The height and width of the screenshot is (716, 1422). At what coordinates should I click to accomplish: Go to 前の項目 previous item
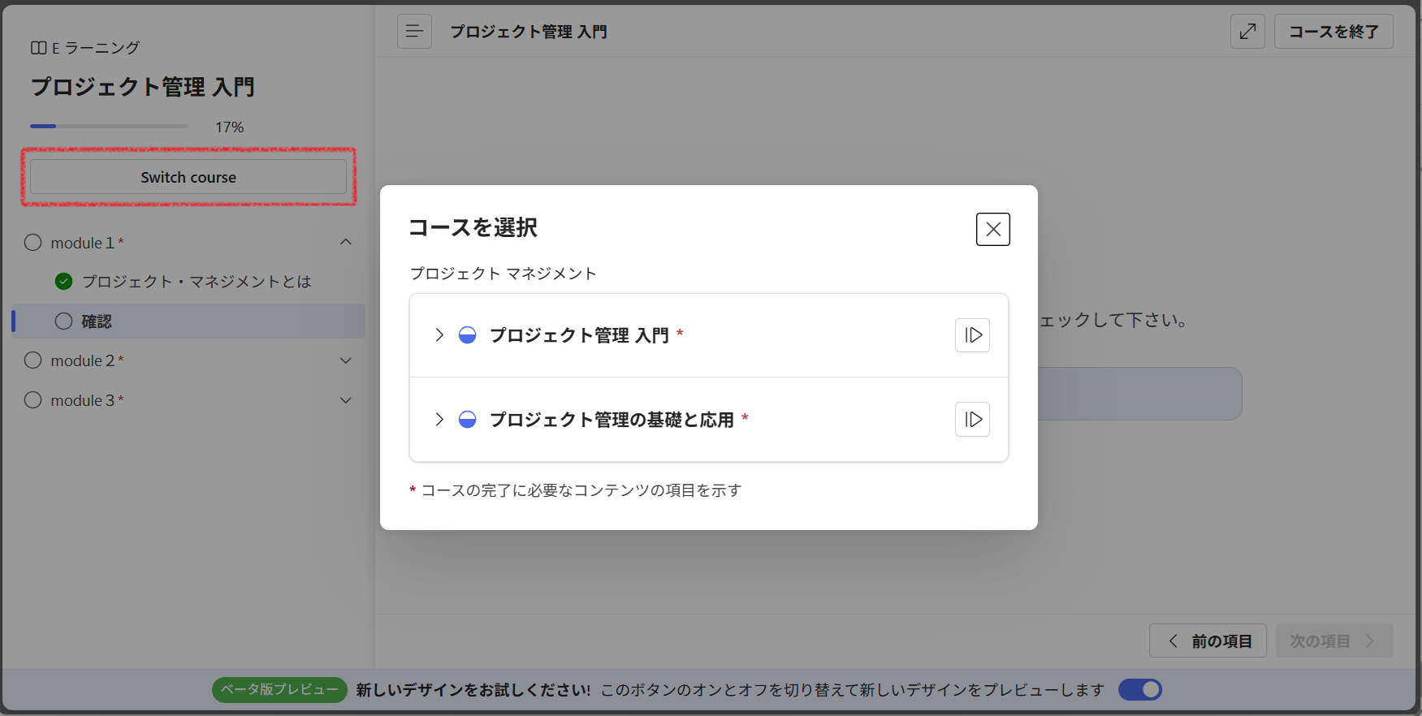(x=1208, y=641)
